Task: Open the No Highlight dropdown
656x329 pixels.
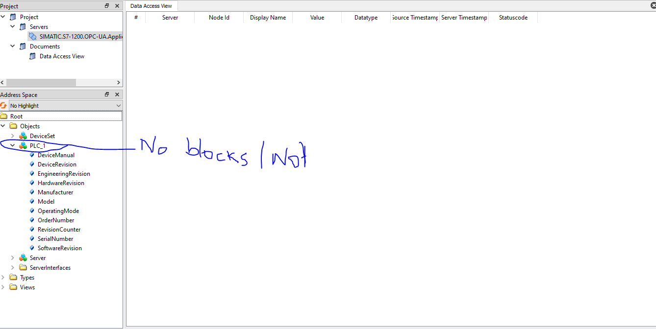Action: pos(66,105)
